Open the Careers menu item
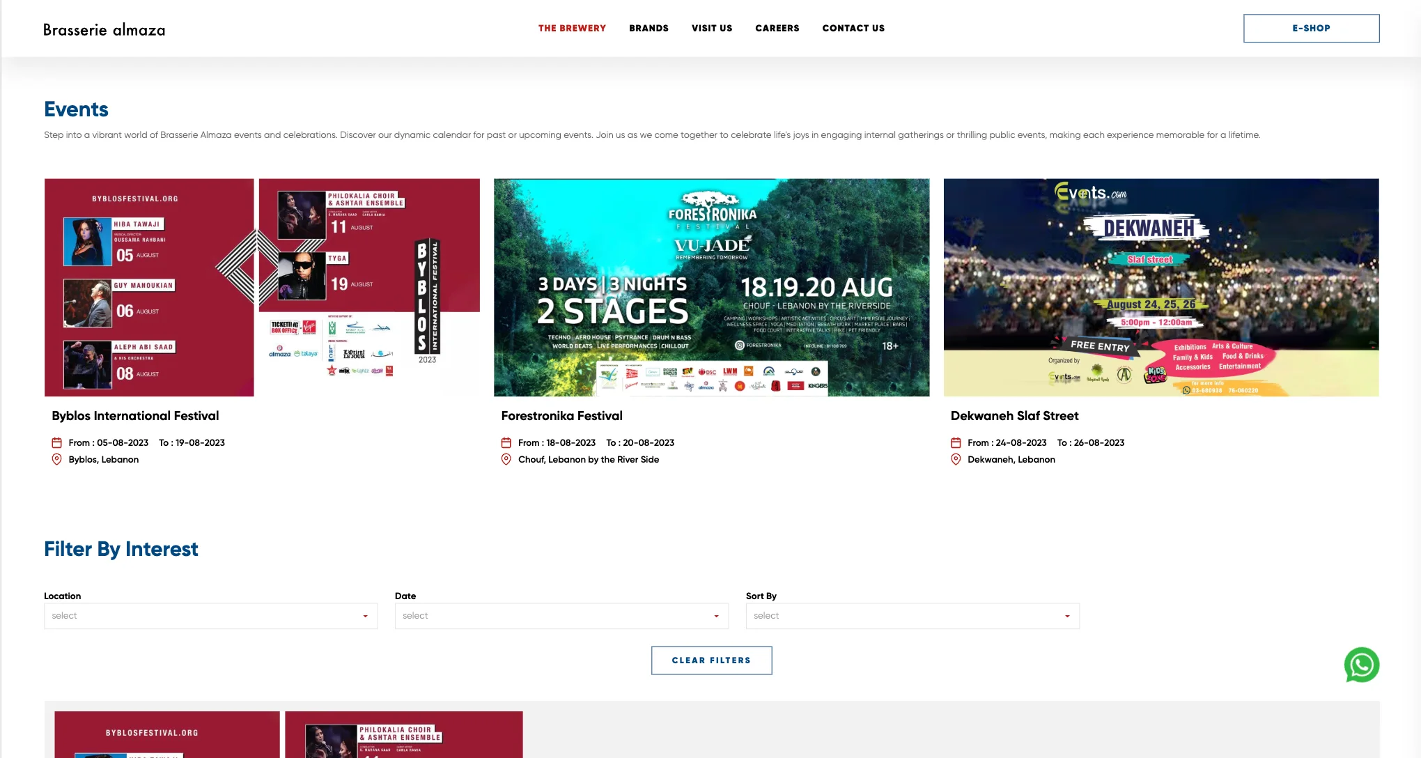 tap(777, 29)
